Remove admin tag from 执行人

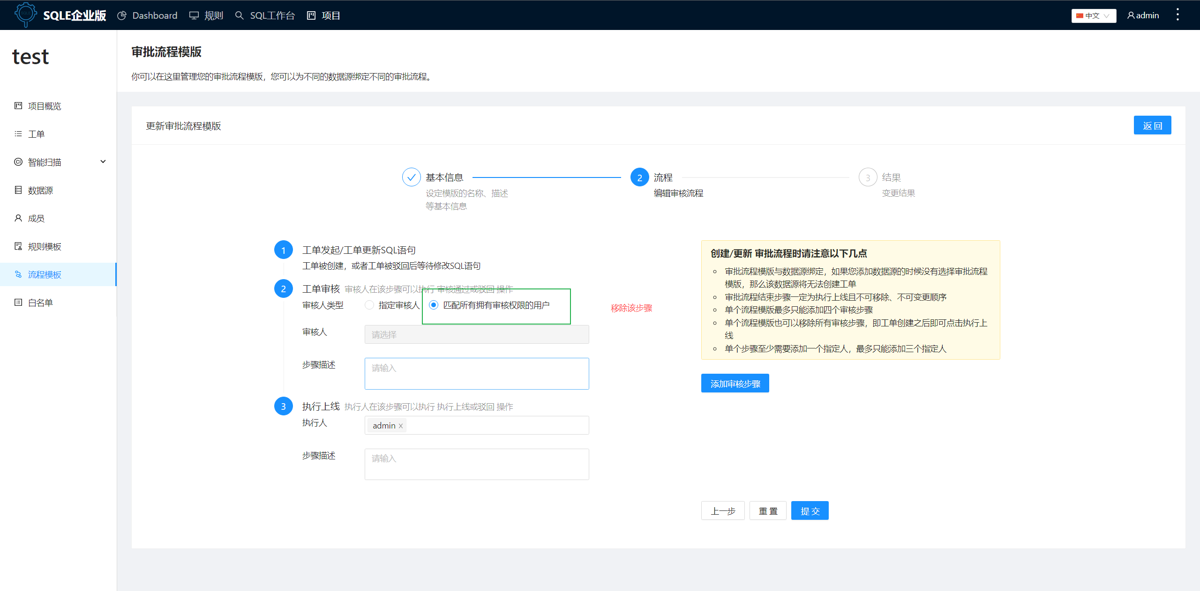(401, 426)
